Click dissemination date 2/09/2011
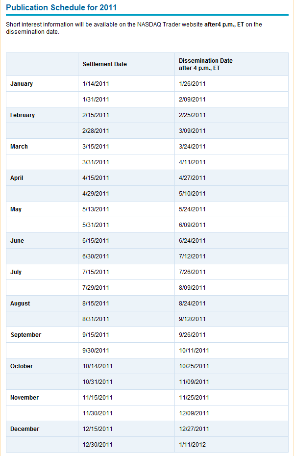This screenshot has width=294, height=456. pyautogui.click(x=192, y=100)
